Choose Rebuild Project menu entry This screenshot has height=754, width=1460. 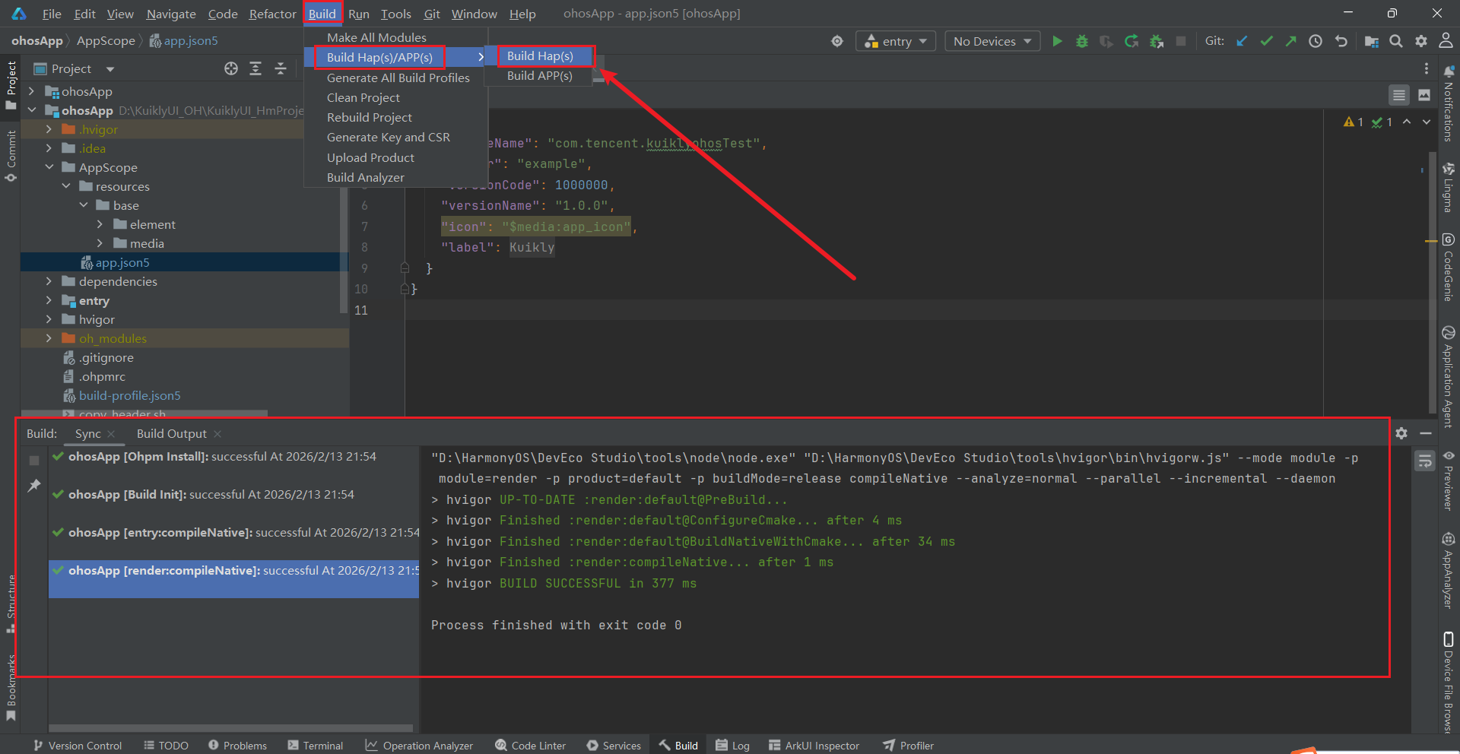coord(369,117)
